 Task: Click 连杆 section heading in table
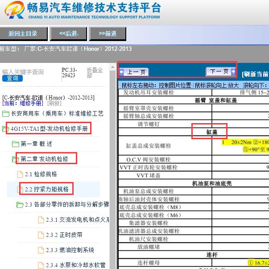pos(212,255)
